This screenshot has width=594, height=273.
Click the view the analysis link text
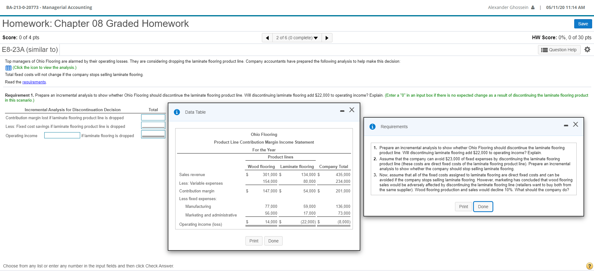click(45, 68)
